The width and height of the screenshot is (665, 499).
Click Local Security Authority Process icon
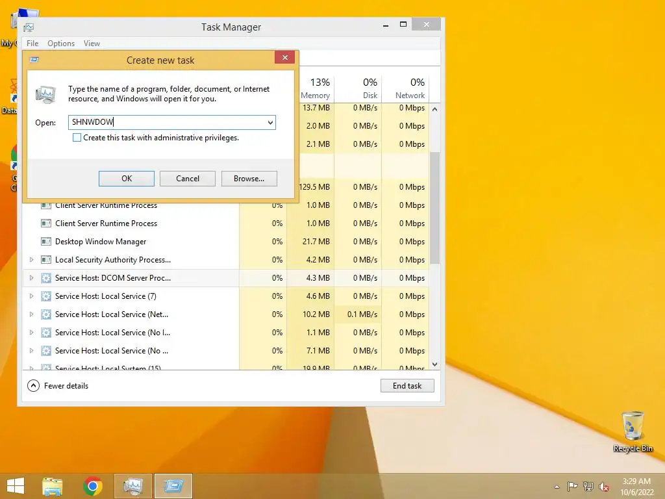coord(46,260)
